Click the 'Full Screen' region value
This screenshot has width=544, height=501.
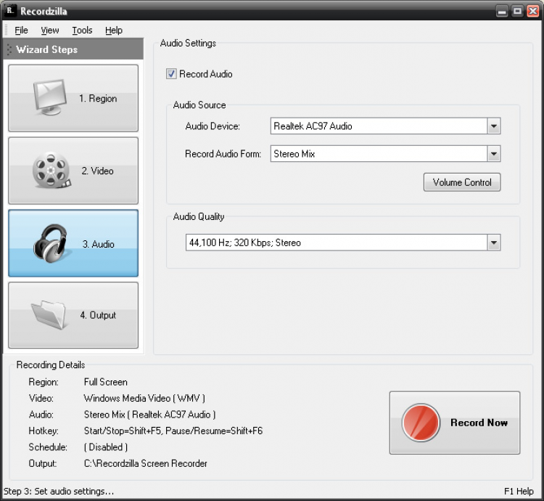pos(105,382)
